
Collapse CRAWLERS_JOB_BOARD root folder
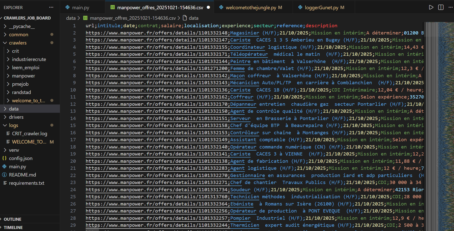click(x=27, y=18)
